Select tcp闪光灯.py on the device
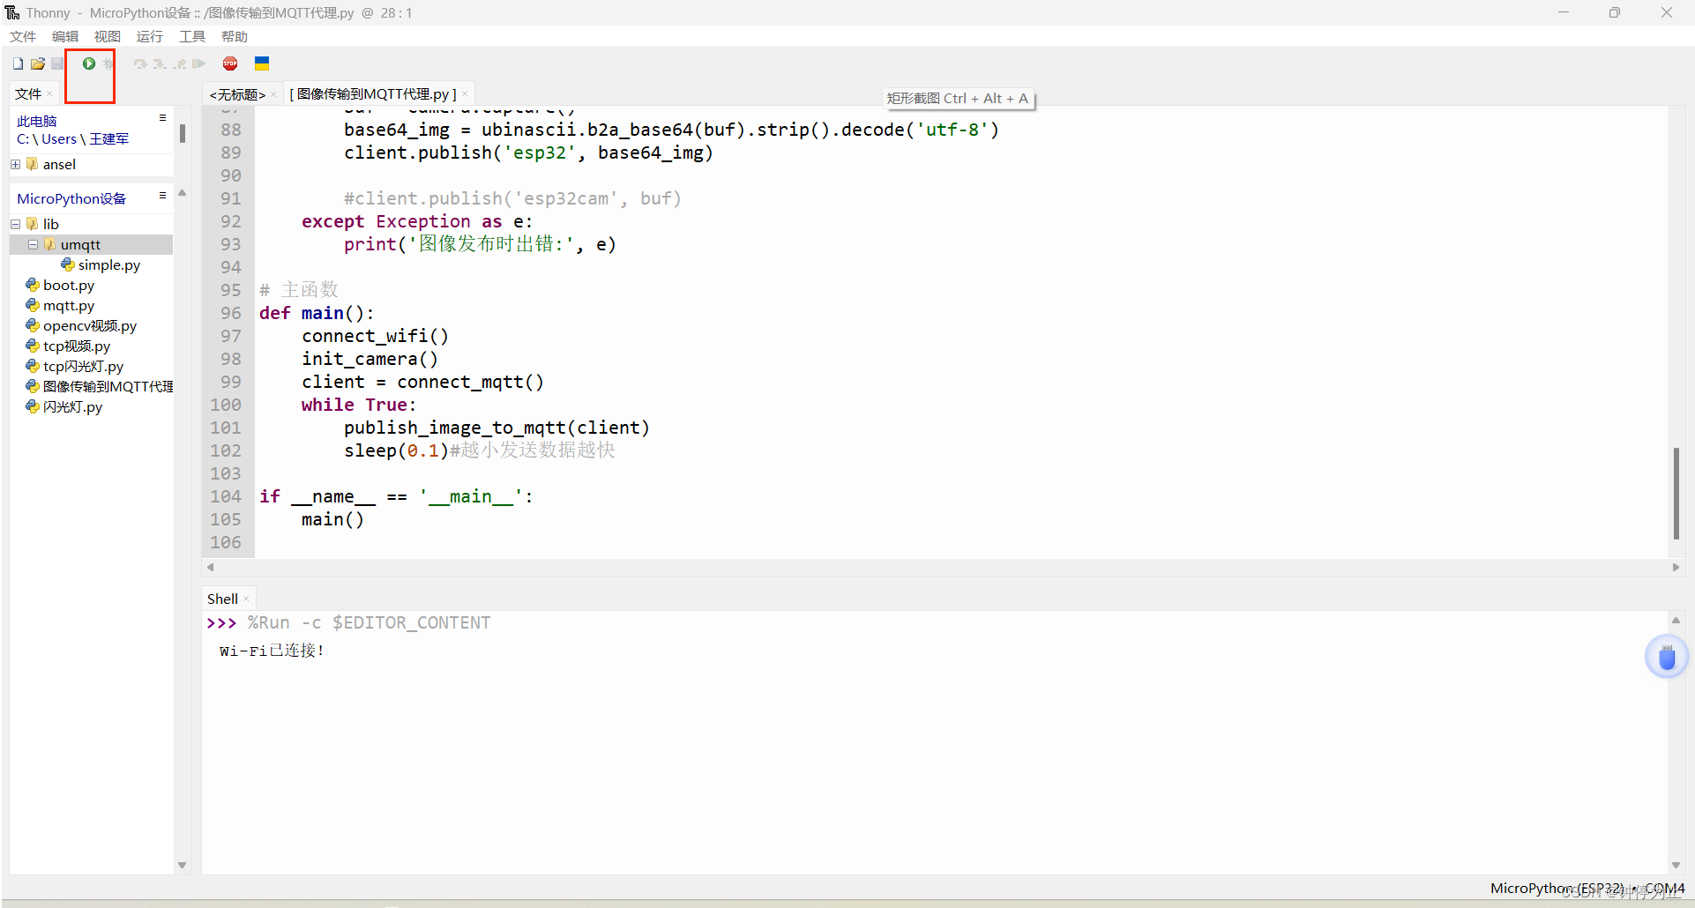The width and height of the screenshot is (1695, 908). [83, 366]
